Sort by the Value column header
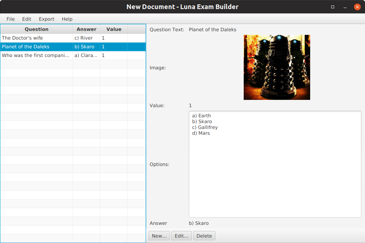 coord(114,29)
